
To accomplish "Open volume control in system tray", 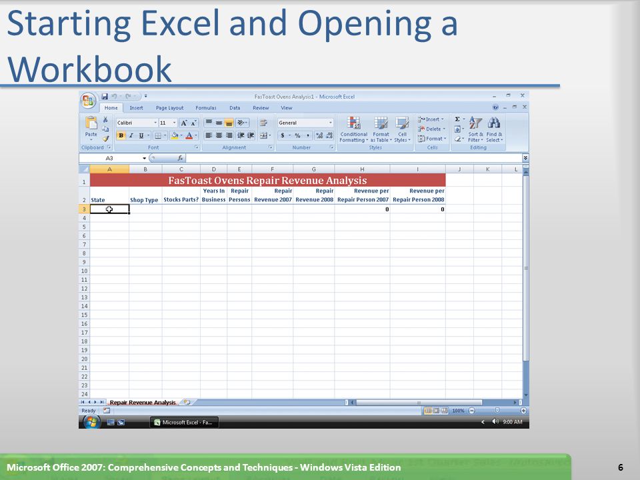I will coord(495,421).
